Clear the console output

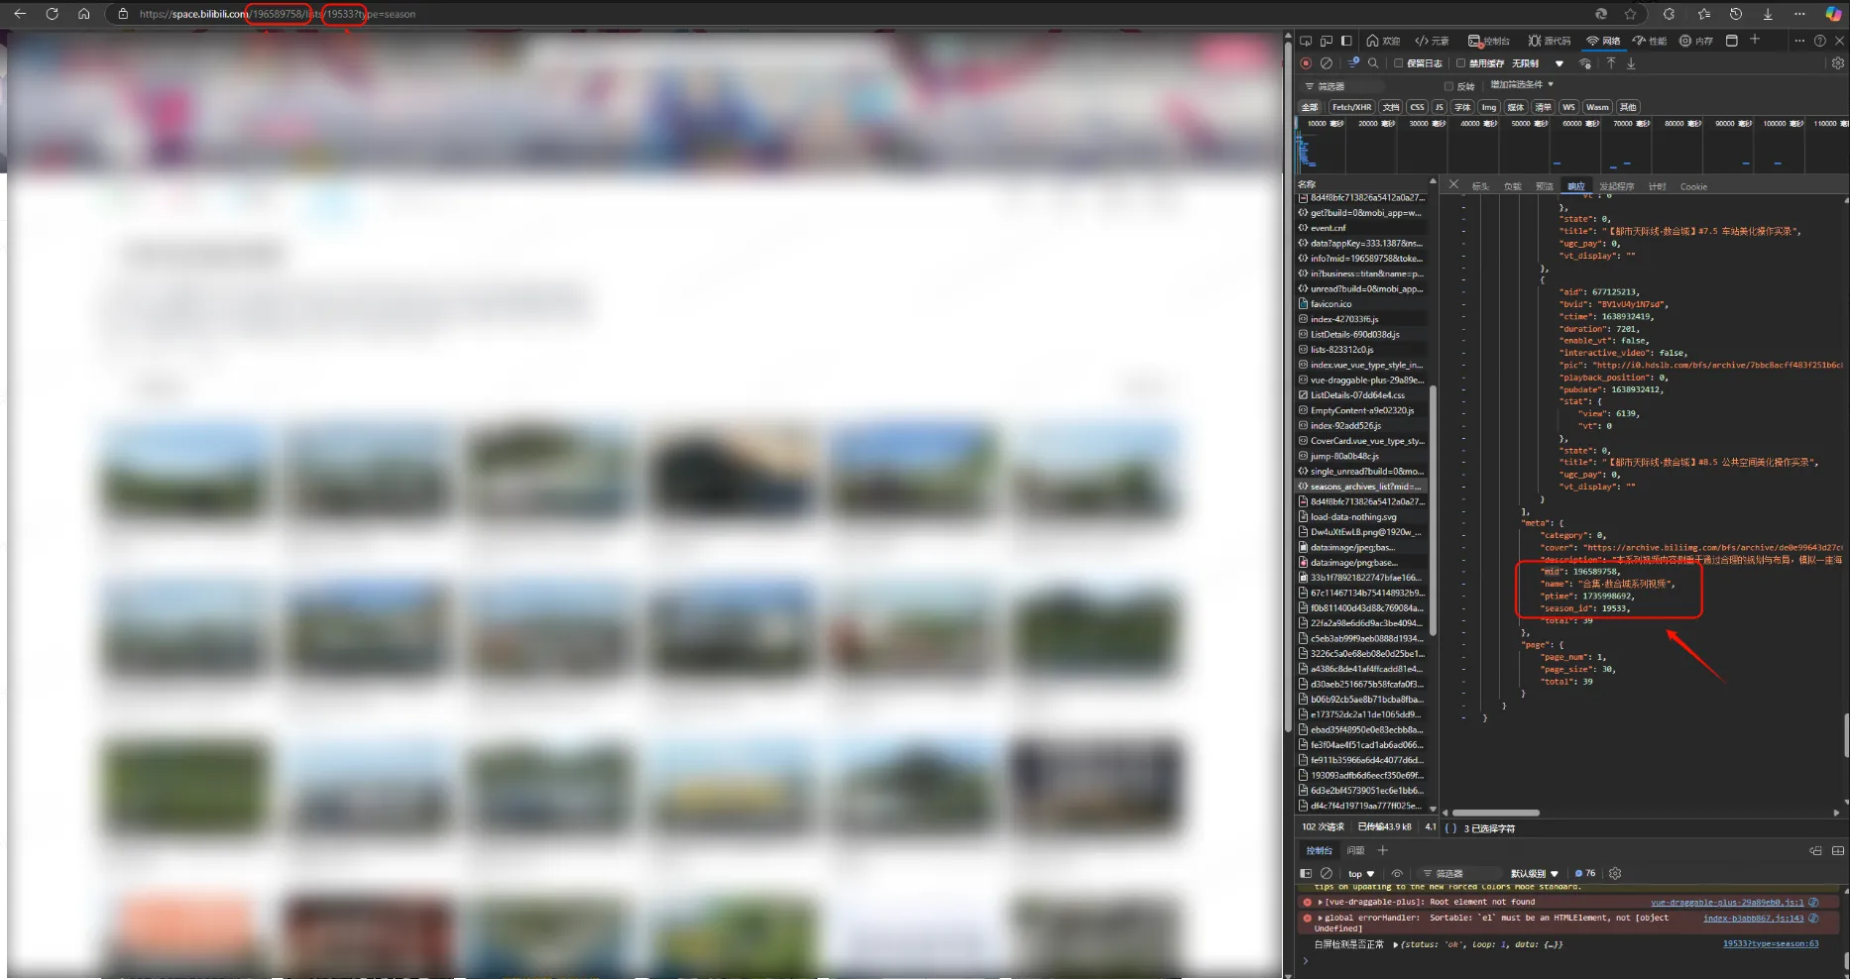[1327, 874]
